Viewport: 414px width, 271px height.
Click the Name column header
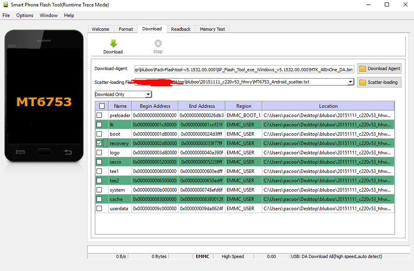[x=120, y=106]
